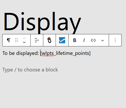Click the block drag handle dots
This screenshot has width=126, height=108.
click(x=16, y=40)
